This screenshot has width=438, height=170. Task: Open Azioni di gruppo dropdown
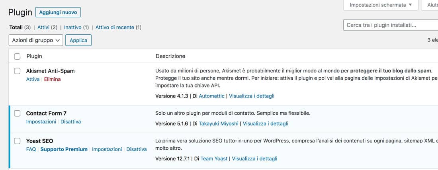coord(36,40)
